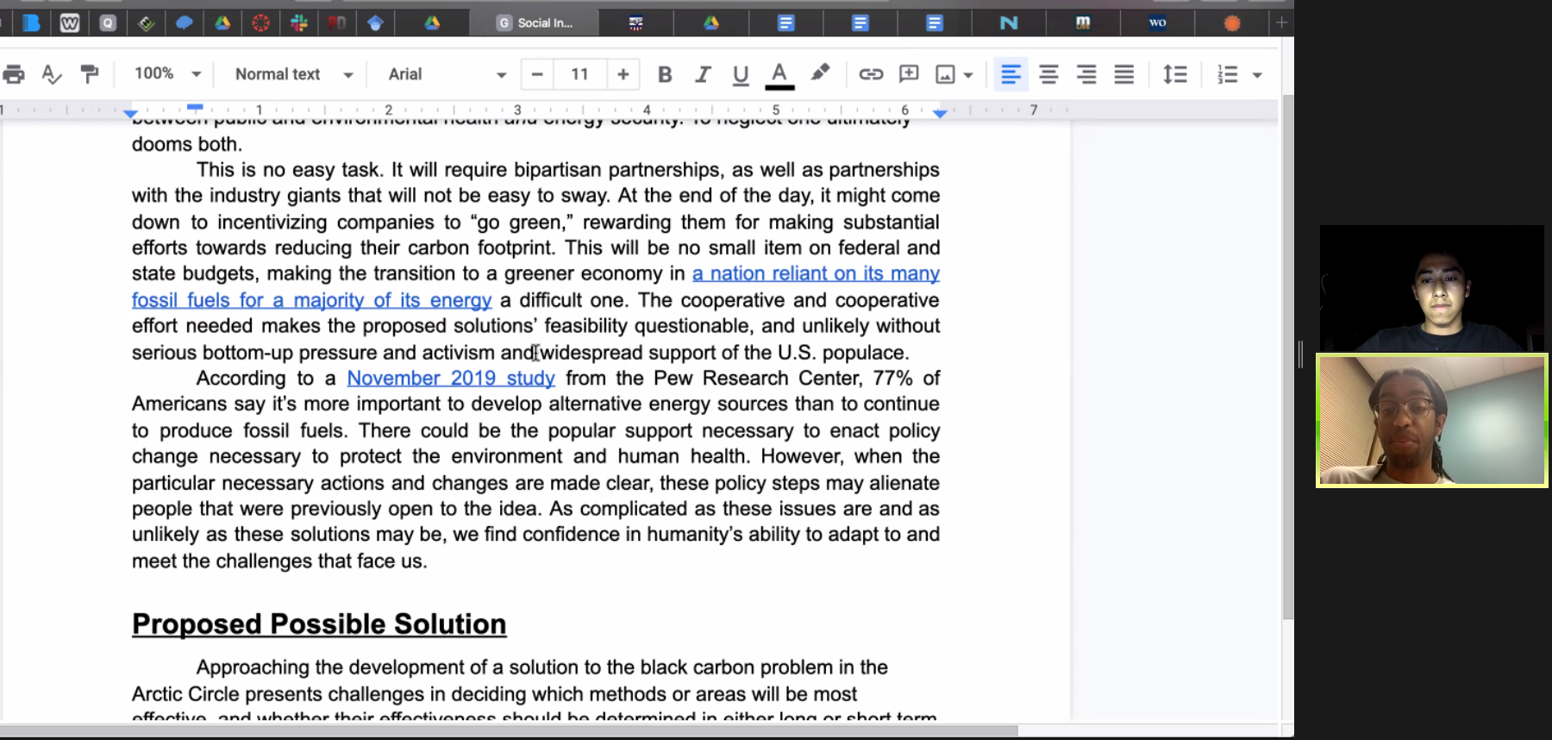The image size is (1552, 740).
Task: Click the Insert image icon
Action: click(946, 75)
